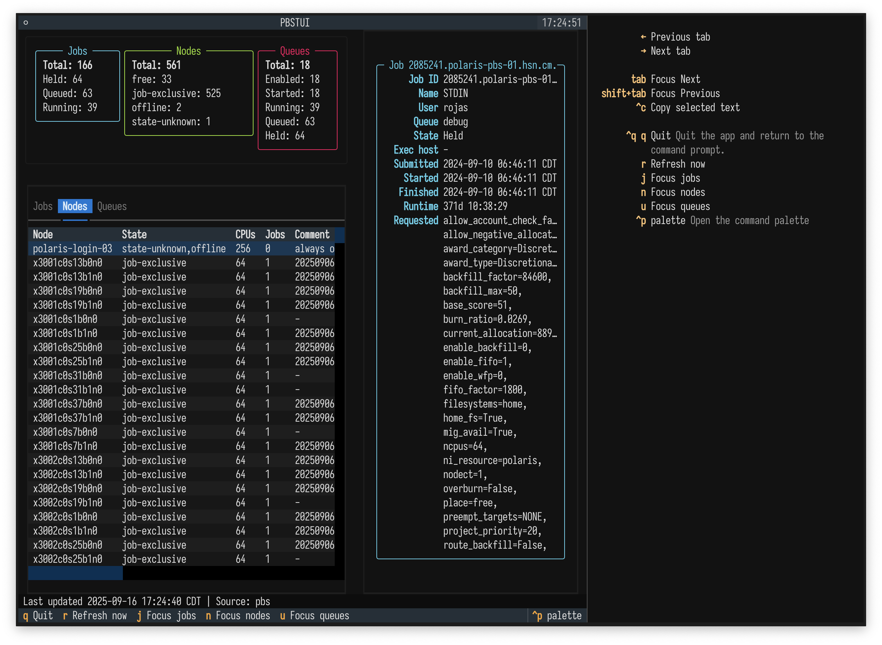882x645 pixels.
Task: Open the Queues tab
Action: point(112,206)
